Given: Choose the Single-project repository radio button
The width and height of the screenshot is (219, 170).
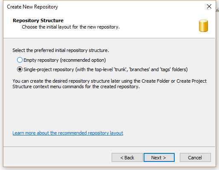Looking at the screenshot, I should [20, 69].
